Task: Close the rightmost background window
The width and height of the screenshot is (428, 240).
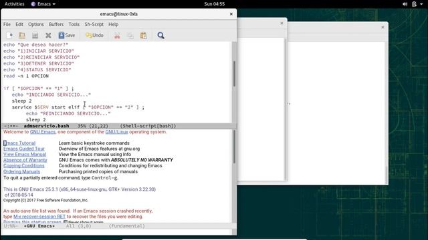Action: [x=383, y=27]
